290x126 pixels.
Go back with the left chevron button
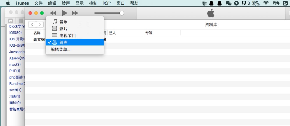tap(32, 24)
